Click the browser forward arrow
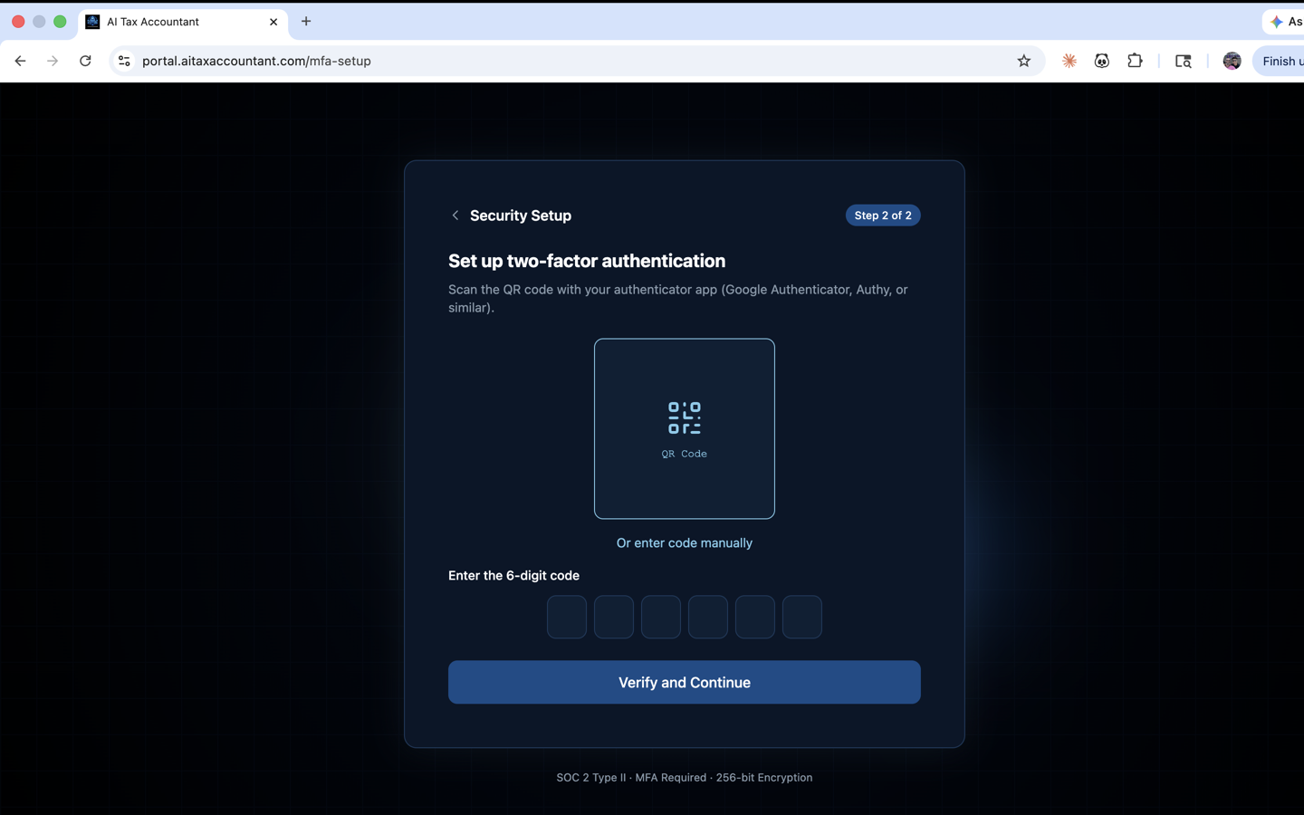 pos(53,61)
